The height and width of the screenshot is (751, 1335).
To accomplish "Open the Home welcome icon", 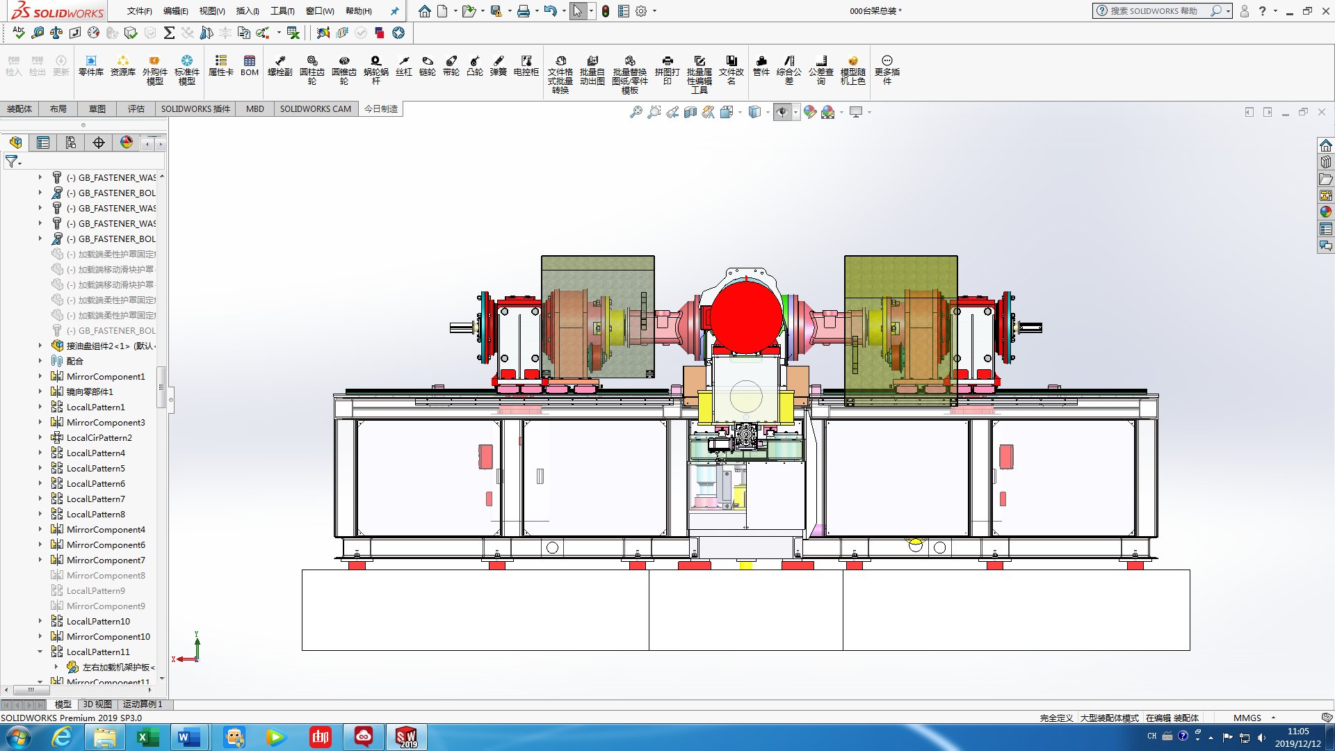I will pos(424,11).
